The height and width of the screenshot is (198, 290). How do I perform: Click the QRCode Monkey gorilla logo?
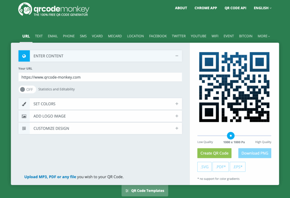coord(25,9)
